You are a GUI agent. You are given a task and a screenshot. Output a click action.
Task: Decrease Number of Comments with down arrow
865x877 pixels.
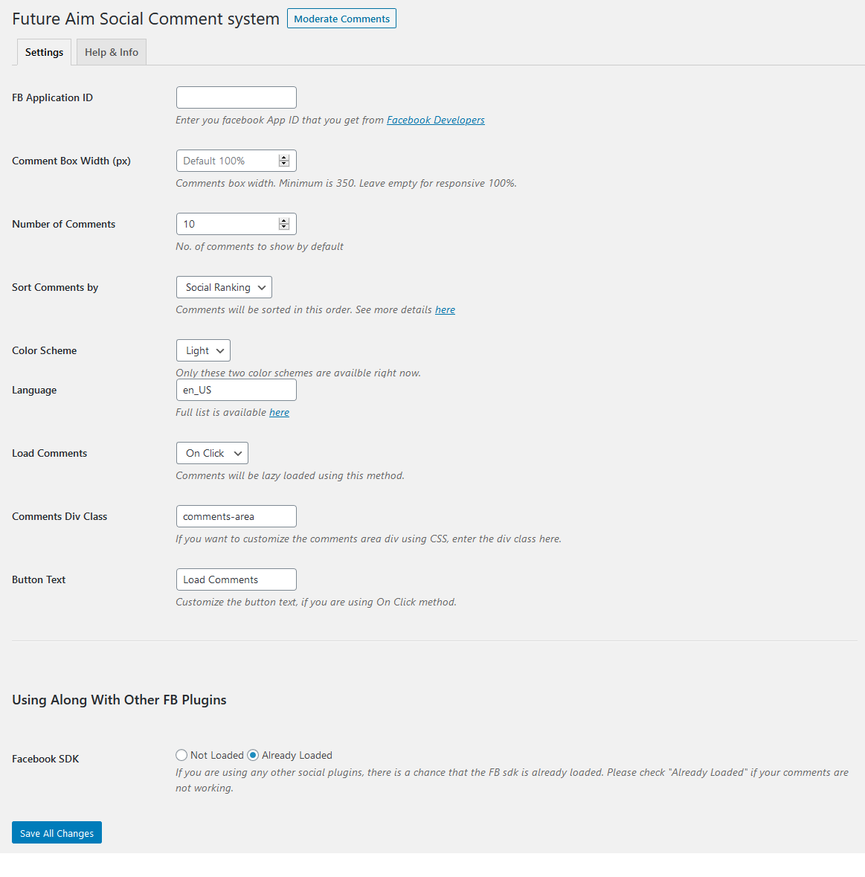pos(284,227)
